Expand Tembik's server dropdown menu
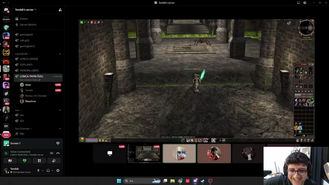329x185 pixels. click(26, 10)
